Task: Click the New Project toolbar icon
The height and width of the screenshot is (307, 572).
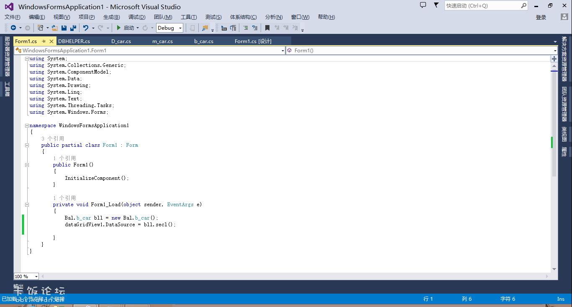Action: coord(40,28)
